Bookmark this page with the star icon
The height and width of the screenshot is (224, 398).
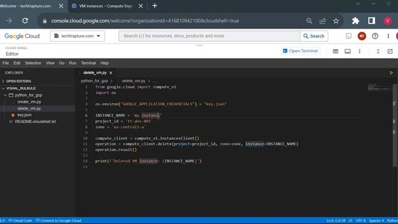click(x=336, y=21)
